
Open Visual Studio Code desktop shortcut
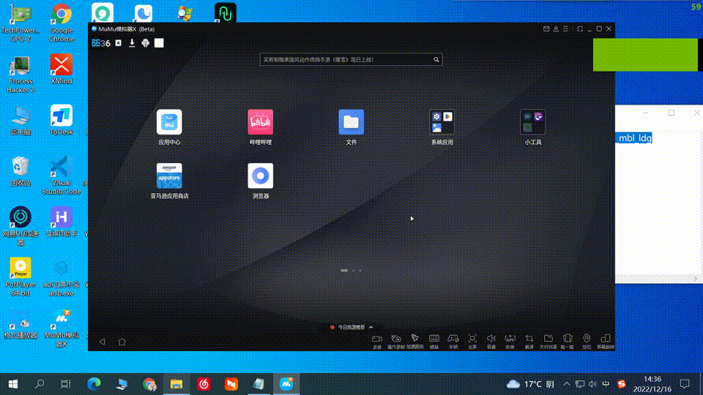point(62,175)
